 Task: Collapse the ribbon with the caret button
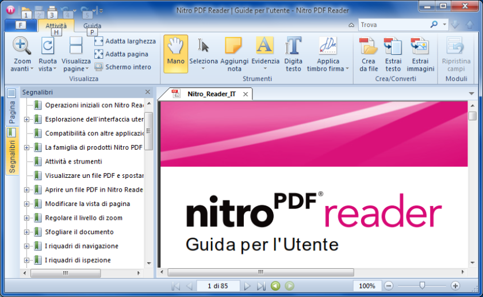coord(351,25)
